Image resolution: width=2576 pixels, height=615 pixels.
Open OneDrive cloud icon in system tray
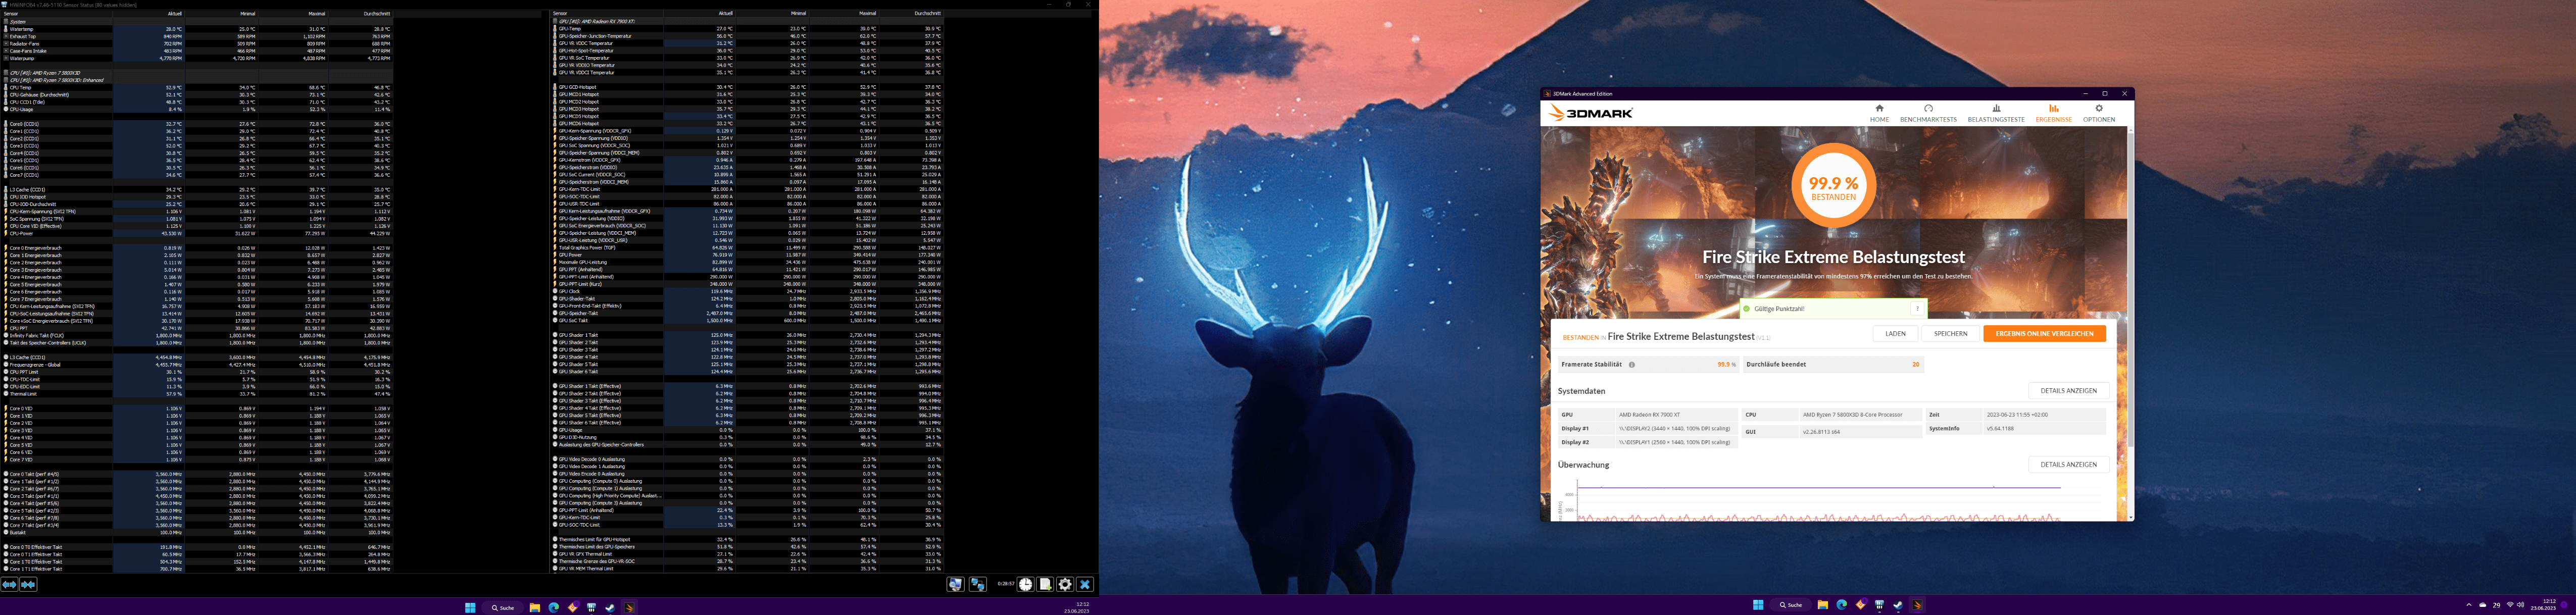pos(2483,605)
